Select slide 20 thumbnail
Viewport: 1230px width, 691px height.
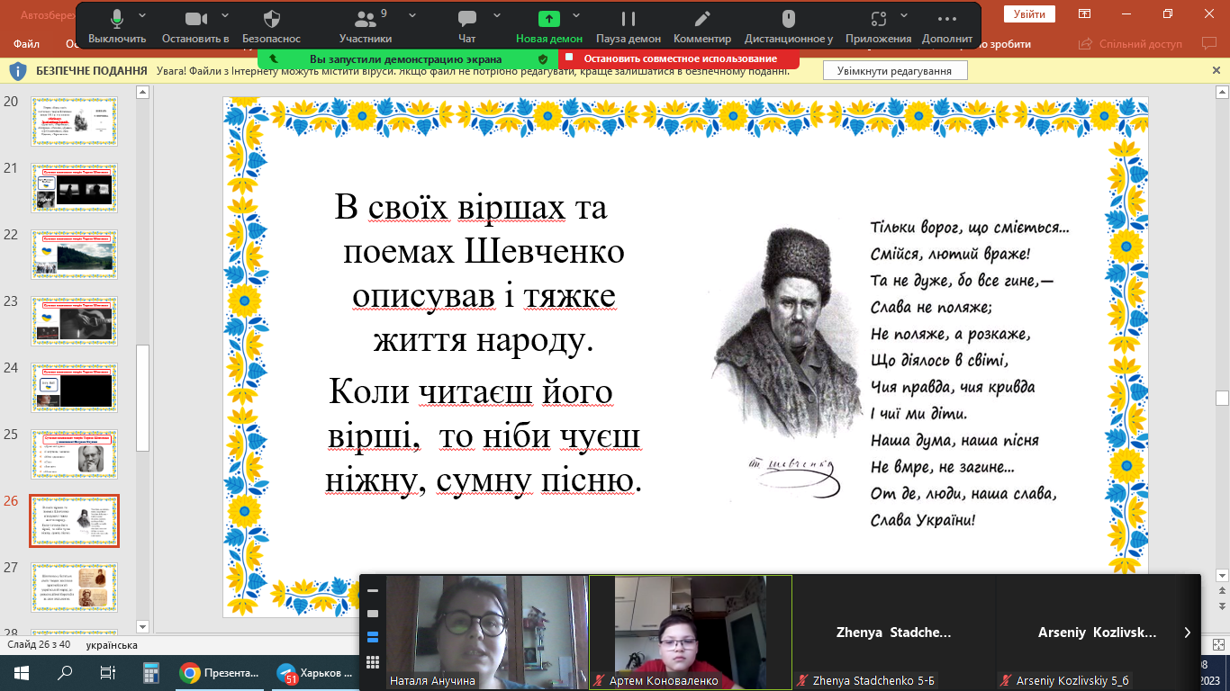(x=74, y=121)
